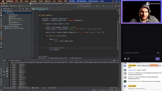Screen dimensions: 162x91
Task: Expand External Libraries in the project tree
Action: [3, 26]
